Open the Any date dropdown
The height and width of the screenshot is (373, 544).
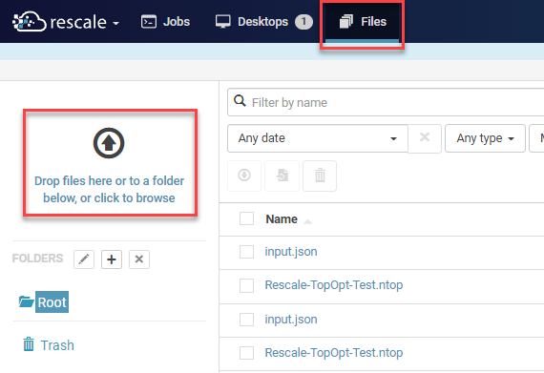coord(318,138)
